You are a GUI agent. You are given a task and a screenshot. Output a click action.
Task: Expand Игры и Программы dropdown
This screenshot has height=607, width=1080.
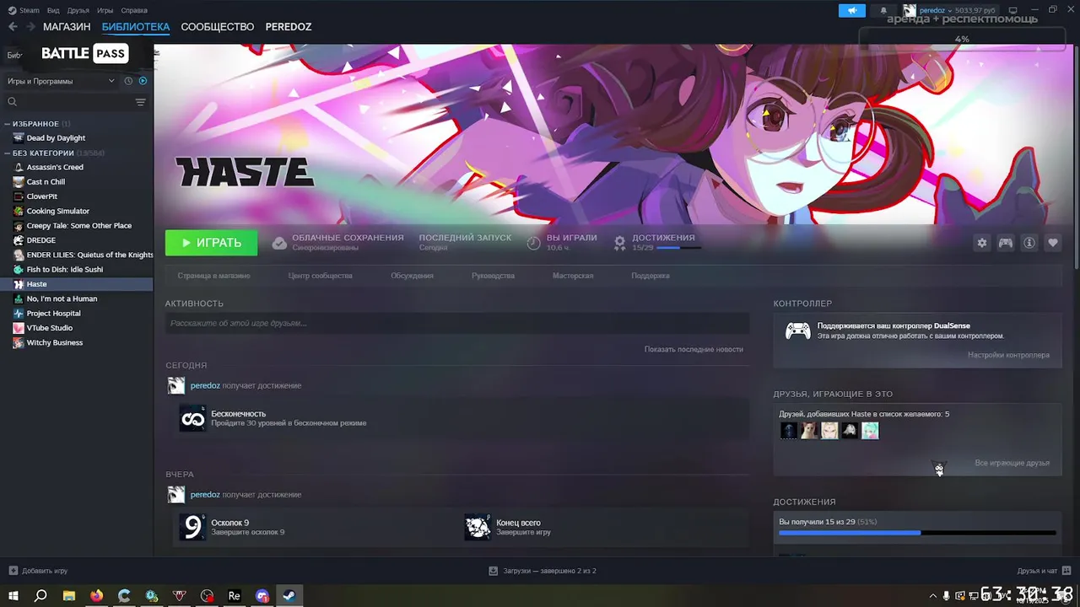point(61,81)
